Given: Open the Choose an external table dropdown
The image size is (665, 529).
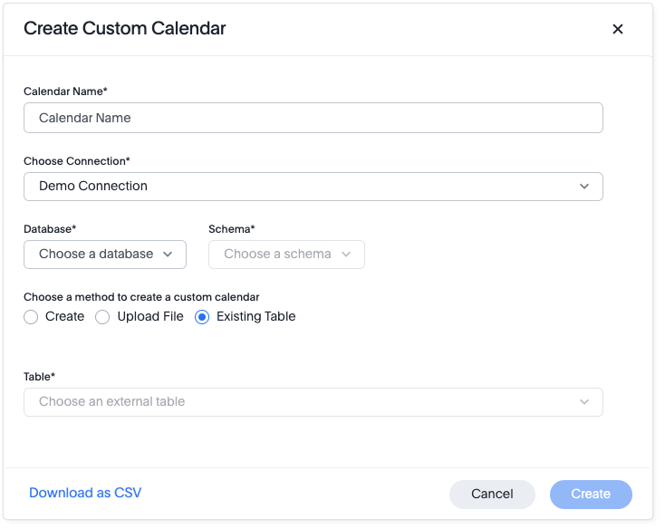Looking at the screenshot, I should tap(313, 401).
